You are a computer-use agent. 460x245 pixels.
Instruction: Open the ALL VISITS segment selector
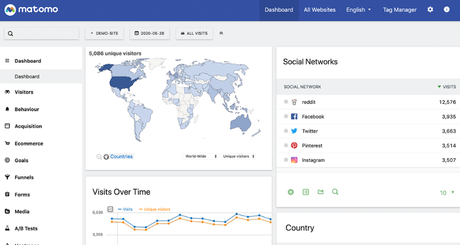[x=194, y=33]
